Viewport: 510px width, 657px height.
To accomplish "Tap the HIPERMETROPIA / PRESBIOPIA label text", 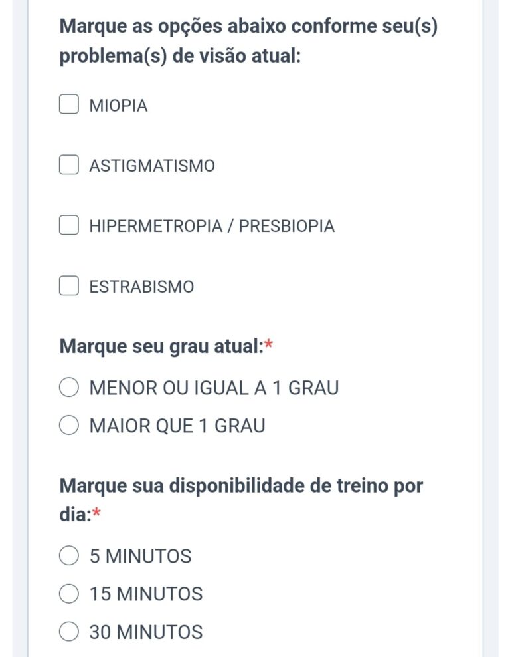I will point(212,226).
